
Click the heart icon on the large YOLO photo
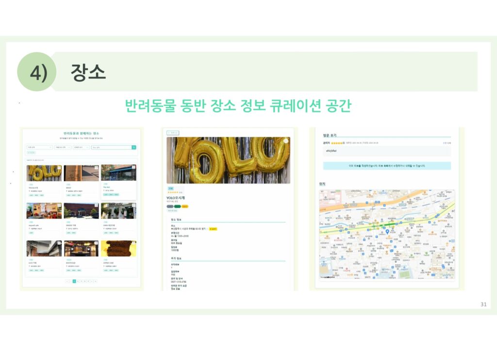click(286, 141)
